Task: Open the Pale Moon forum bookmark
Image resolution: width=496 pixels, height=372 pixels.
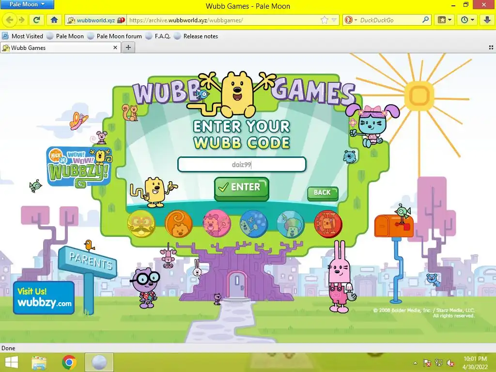Action: pos(115,36)
